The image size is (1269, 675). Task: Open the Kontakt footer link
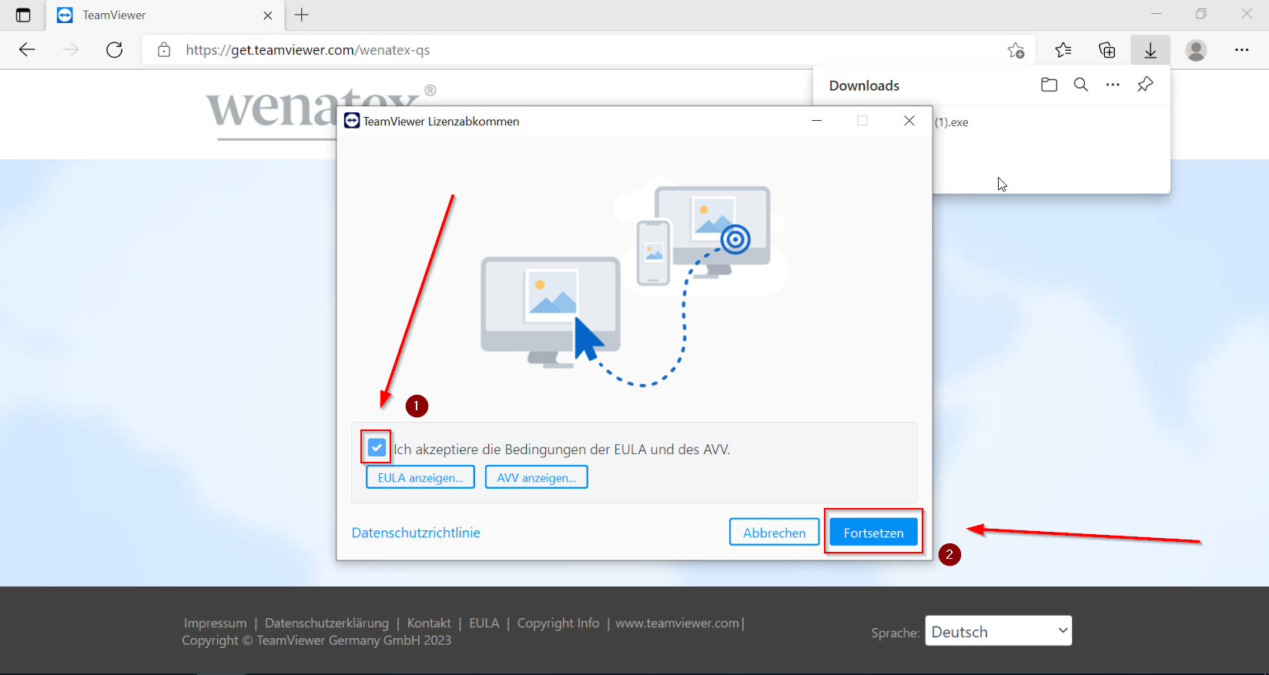pos(429,623)
